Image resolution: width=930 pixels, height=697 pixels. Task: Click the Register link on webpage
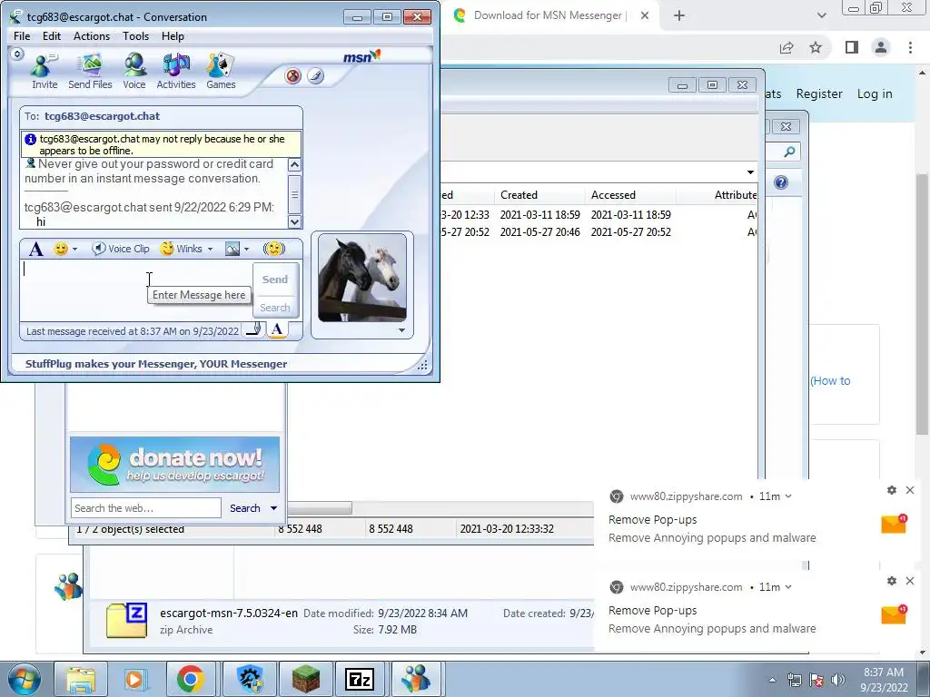(819, 93)
